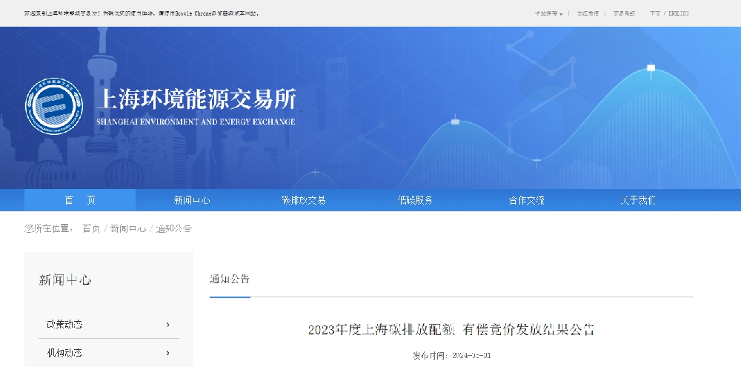Image resolution: width=741 pixels, height=367 pixels.
Task: Open 关于我们 in the navigation bar
Action: coord(638,200)
